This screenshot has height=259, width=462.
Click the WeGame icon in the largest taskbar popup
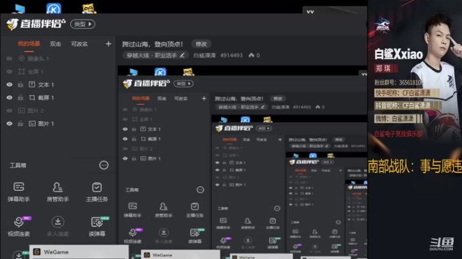pyautogui.click(x=37, y=252)
